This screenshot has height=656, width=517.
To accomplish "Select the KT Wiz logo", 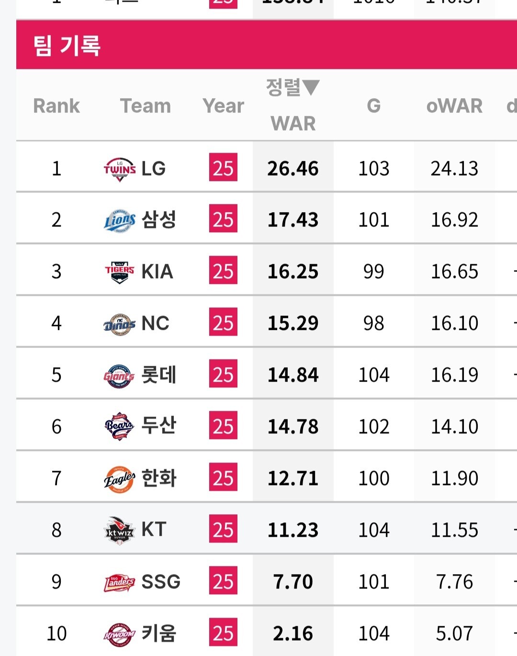I will click(x=119, y=530).
